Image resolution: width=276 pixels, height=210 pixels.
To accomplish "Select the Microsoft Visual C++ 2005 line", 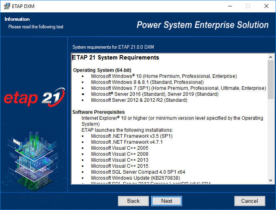I will (x=120, y=148).
